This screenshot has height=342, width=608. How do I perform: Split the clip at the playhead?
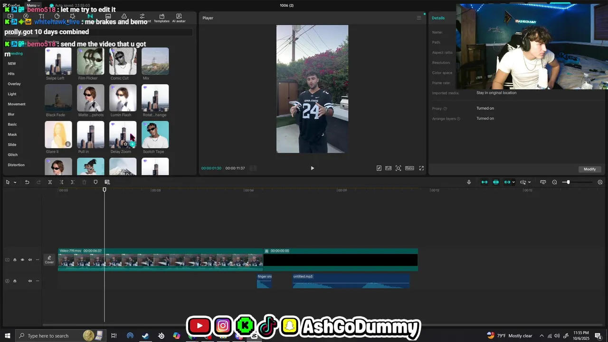(x=50, y=182)
